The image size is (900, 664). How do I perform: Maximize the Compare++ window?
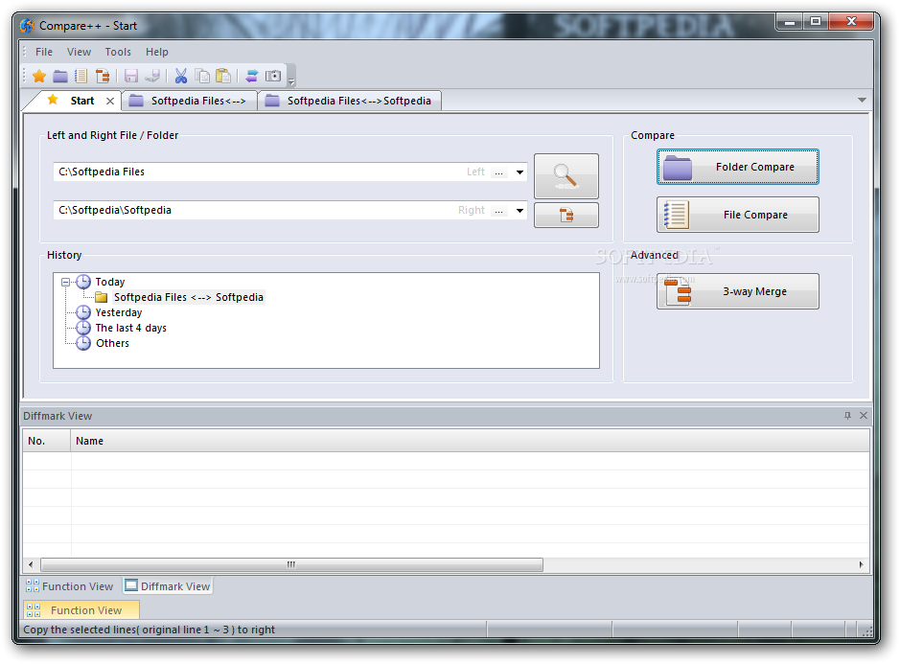815,22
